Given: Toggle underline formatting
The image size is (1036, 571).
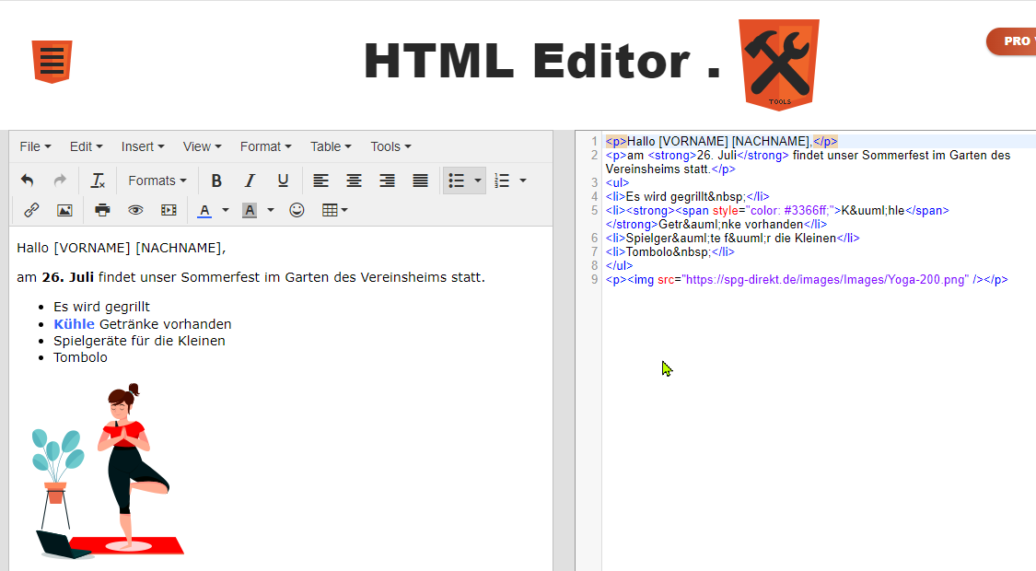Looking at the screenshot, I should coord(283,181).
